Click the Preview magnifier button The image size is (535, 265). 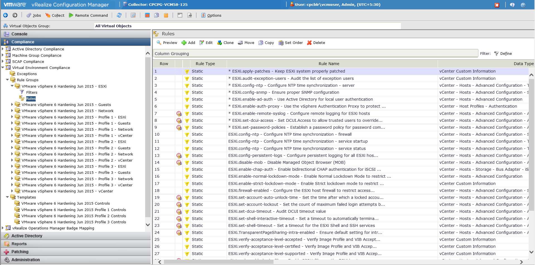(x=167, y=43)
